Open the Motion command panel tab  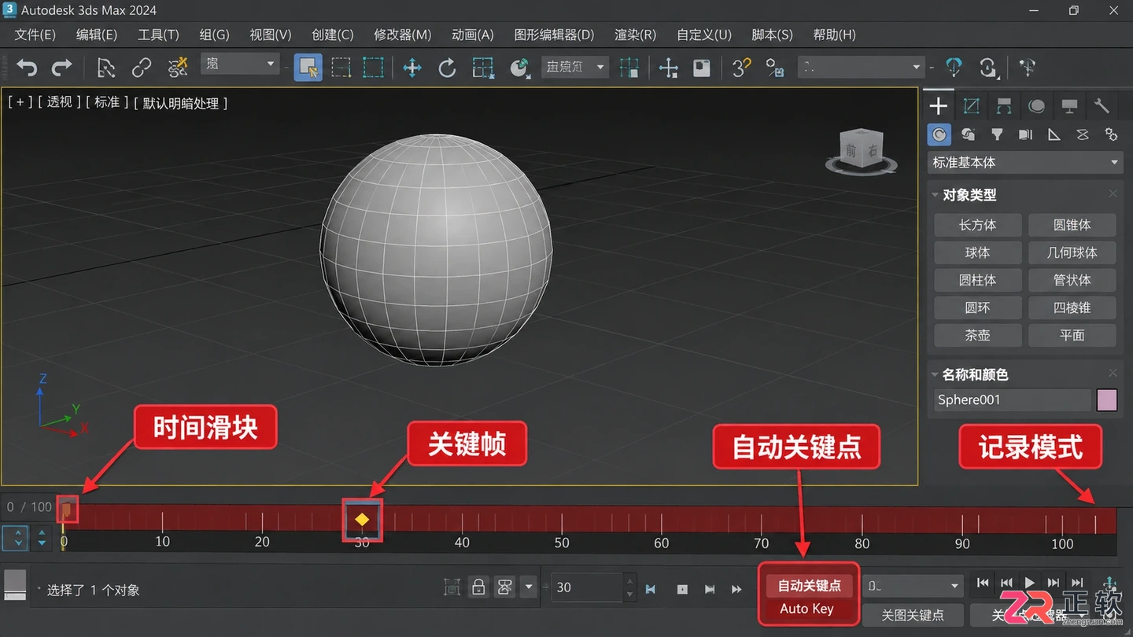(1037, 106)
